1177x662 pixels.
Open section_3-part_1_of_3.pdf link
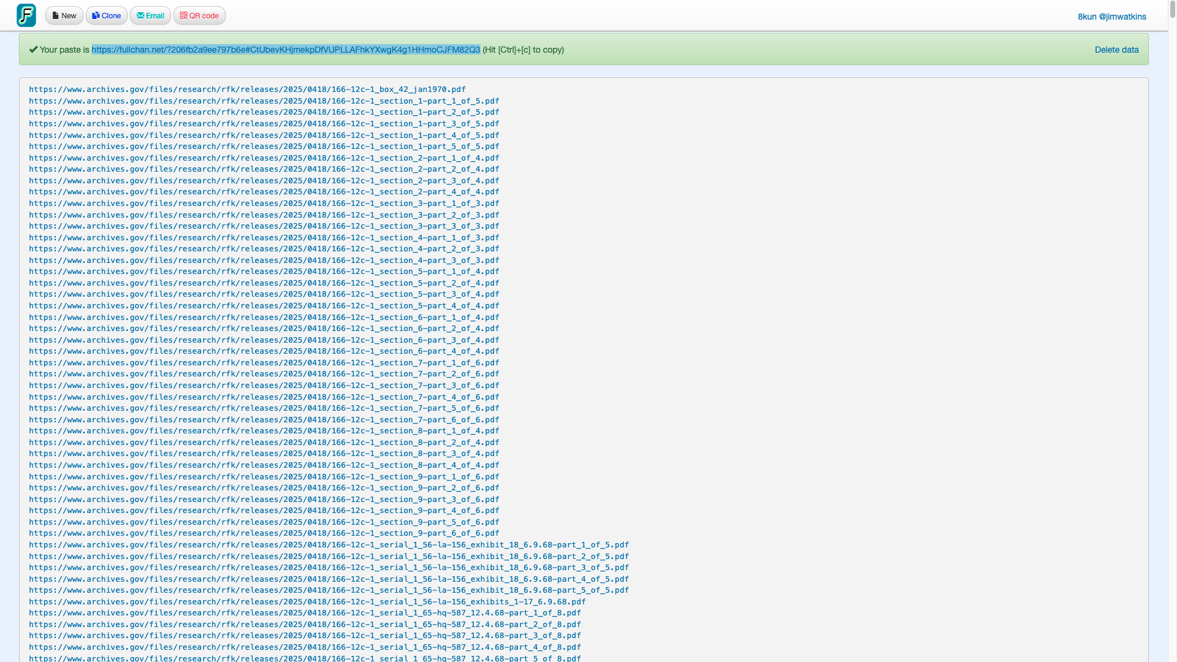coord(264,204)
